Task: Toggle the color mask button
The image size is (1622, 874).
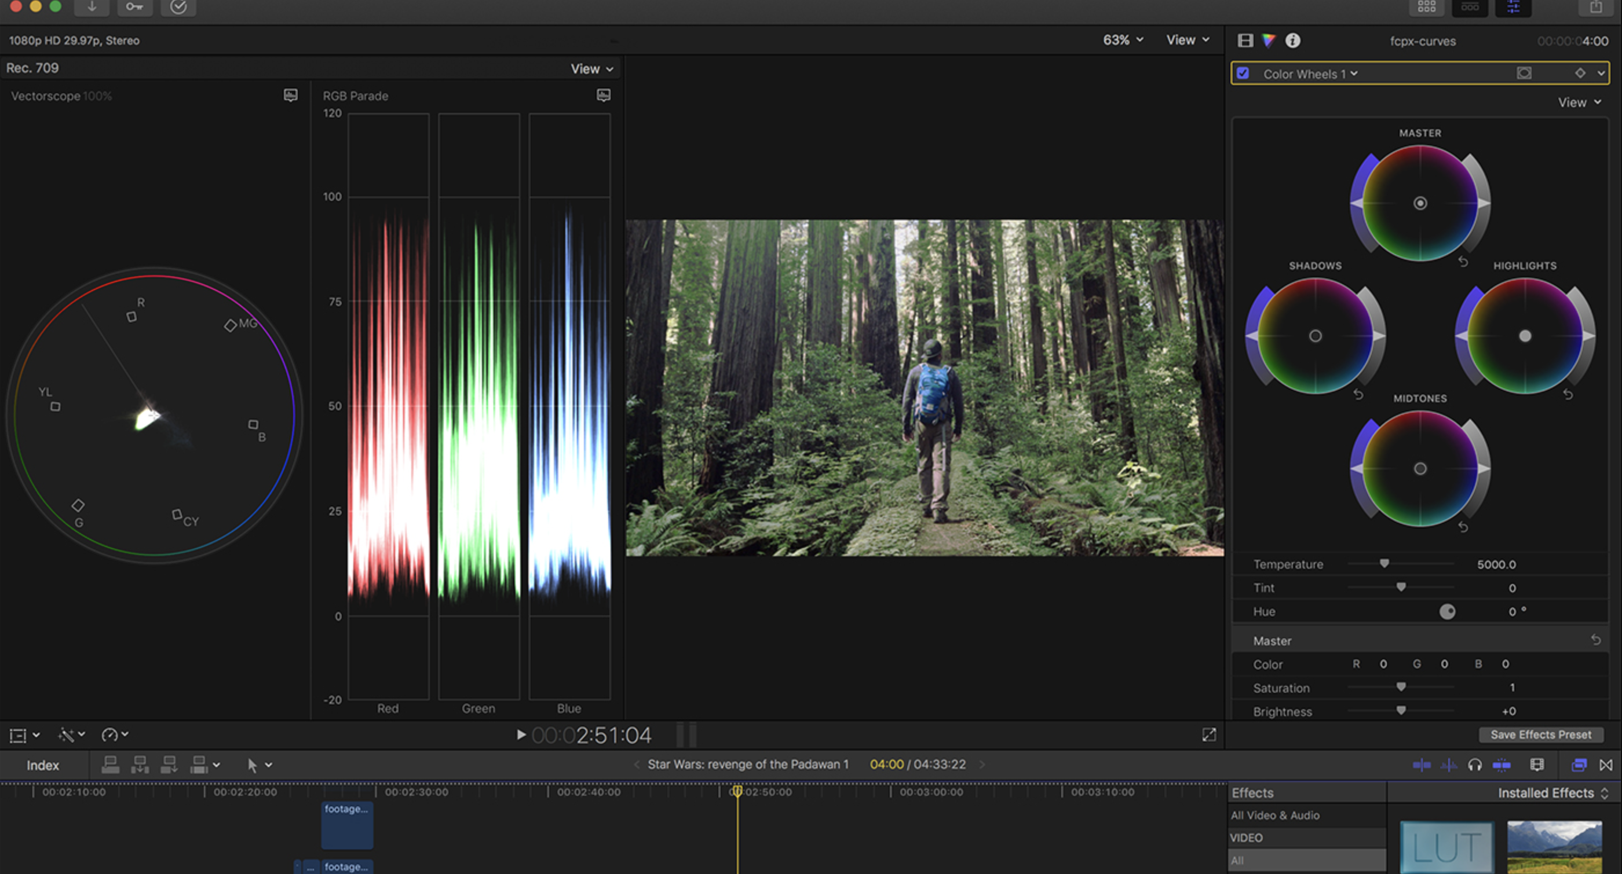Action: click(x=1524, y=73)
